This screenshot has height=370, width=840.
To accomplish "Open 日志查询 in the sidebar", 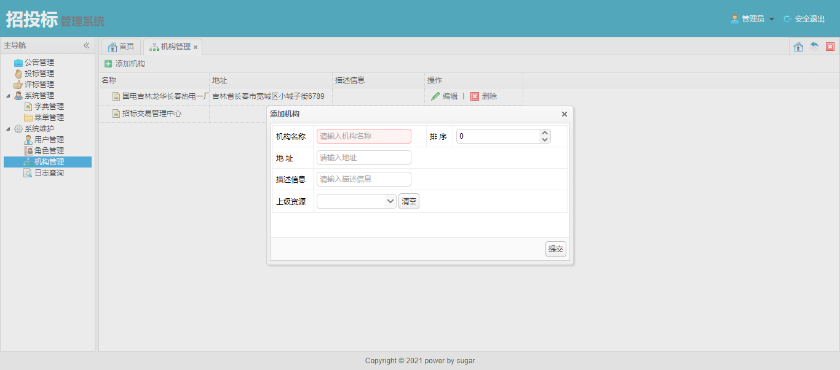I will [x=49, y=173].
